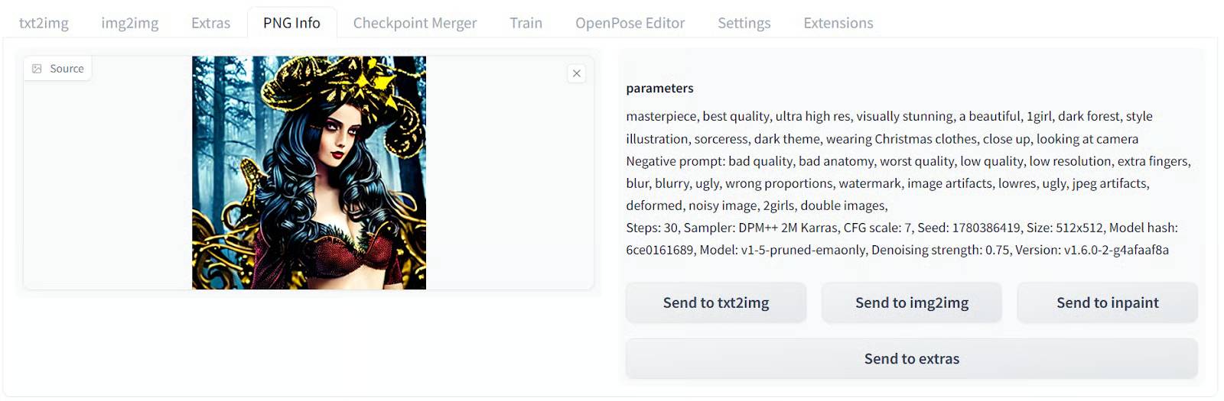The image size is (1224, 401).
Task: Click the Send to inpaint button
Action: point(1107,302)
